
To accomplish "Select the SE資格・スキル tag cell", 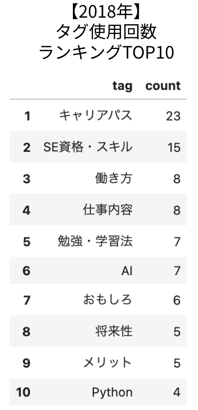I will coord(87,147).
